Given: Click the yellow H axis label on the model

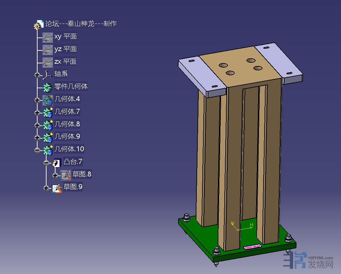Looking at the screenshot, I should [x=252, y=225].
